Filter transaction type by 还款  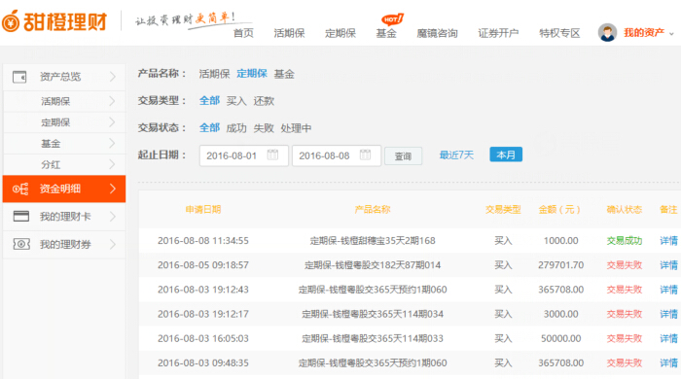(264, 101)
